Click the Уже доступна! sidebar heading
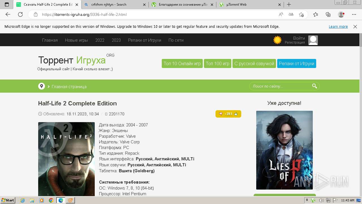 [x=284, y=103]
